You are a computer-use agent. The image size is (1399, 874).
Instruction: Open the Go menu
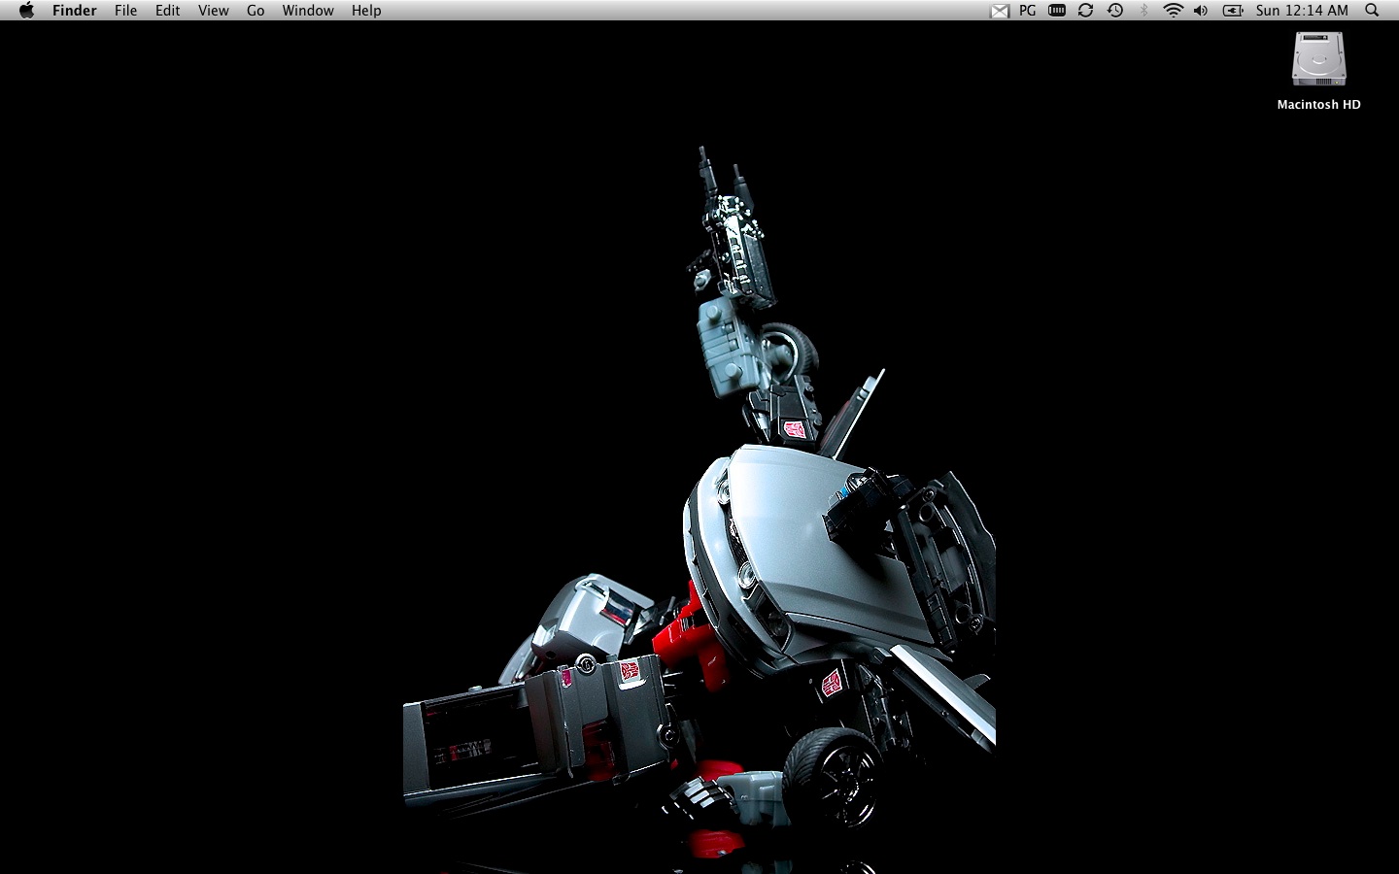[256, 11]
